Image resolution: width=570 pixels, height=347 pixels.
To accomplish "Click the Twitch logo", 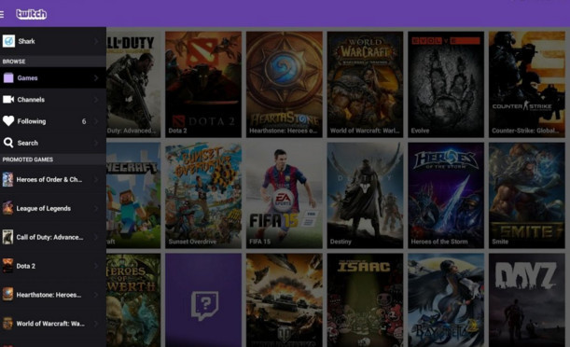I will pos(32,14).
